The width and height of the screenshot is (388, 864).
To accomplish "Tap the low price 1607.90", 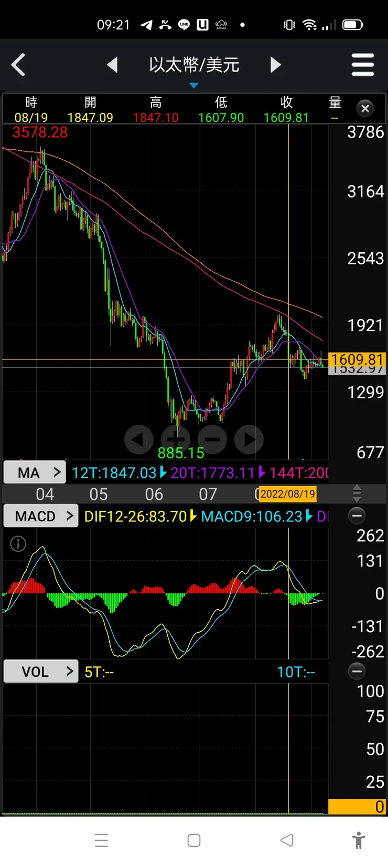I will [x=221, y=117].
